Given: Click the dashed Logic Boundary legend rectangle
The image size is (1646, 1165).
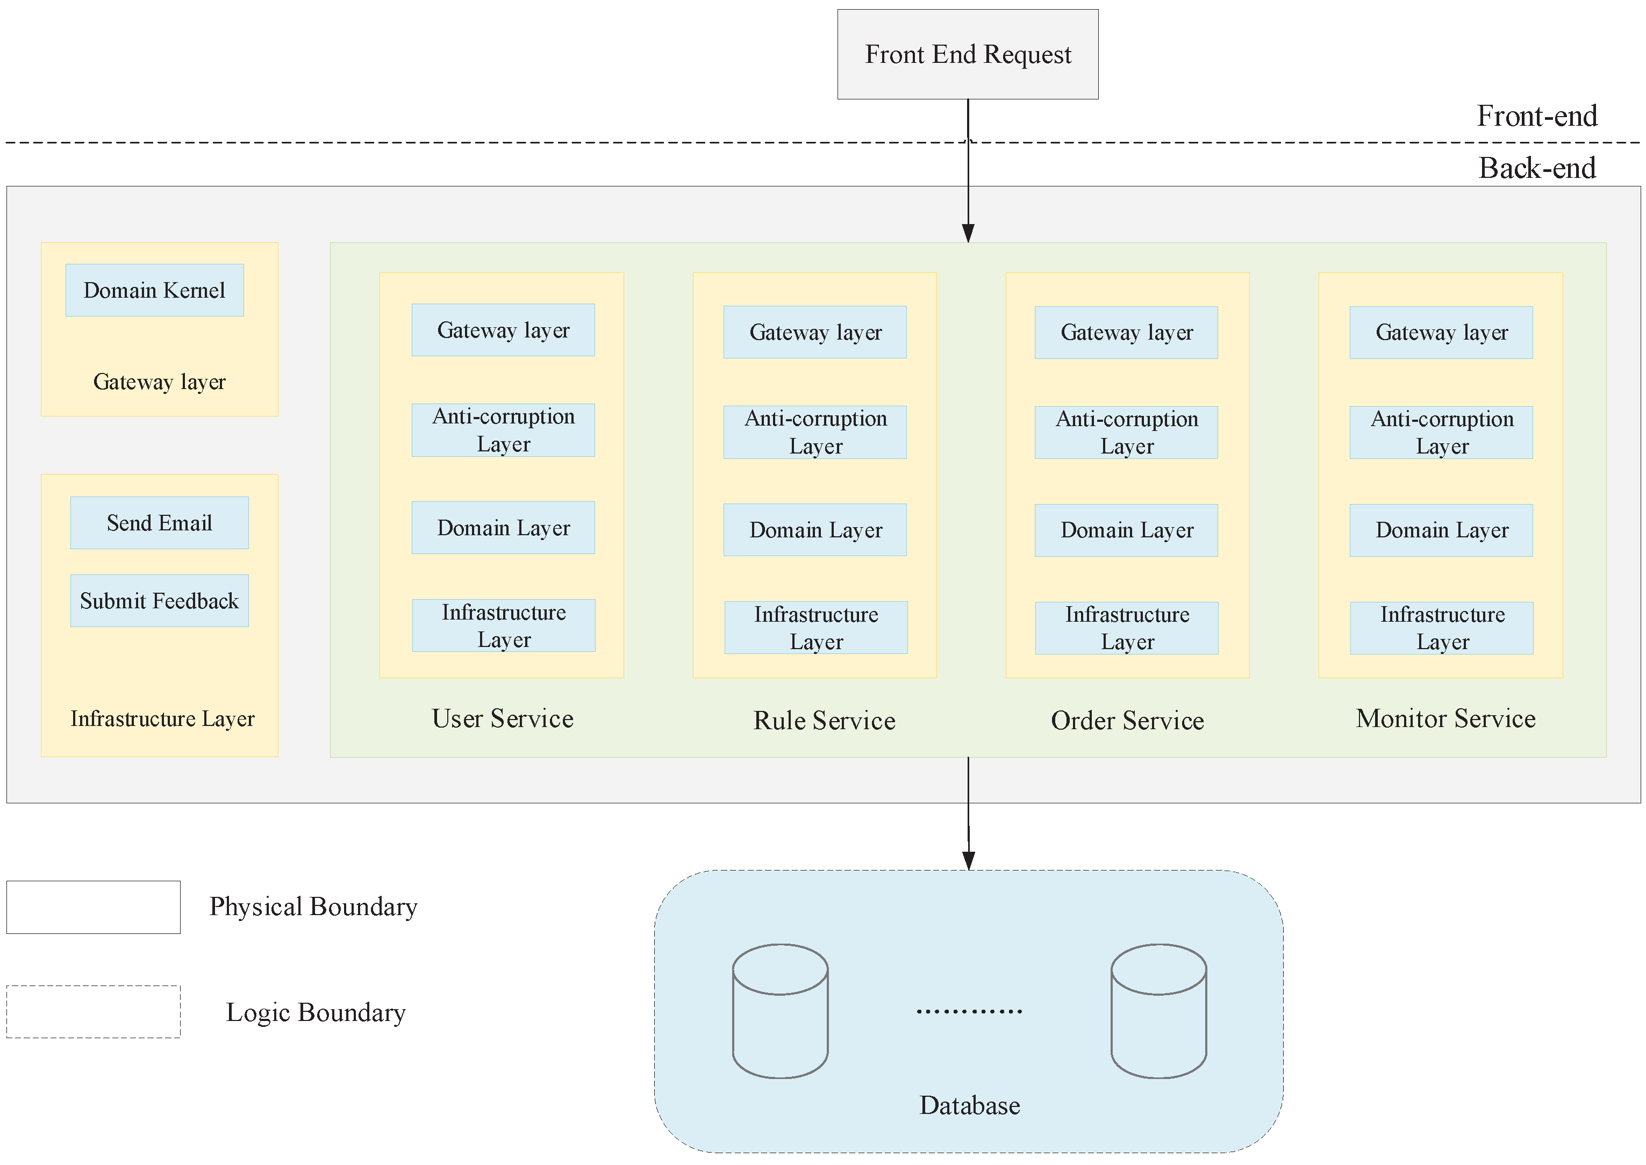Looking at the screenshot, I should [94, 1012].
